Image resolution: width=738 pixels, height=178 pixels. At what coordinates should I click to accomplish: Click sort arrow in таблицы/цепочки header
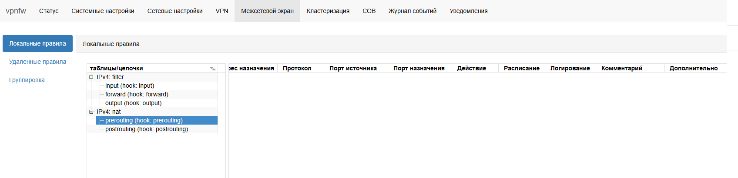(x=212, y=69)
